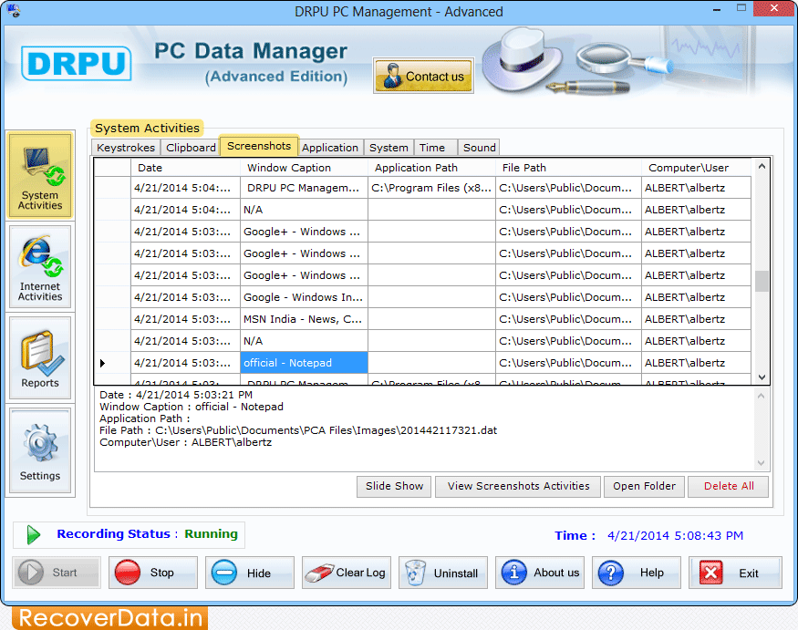Click the Recording Status 'Running' text
Screen dimensions: 798x630
tap(211, 534)
